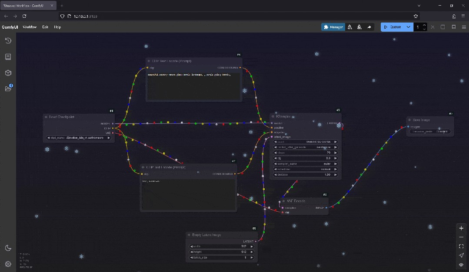This screenshot has width=469, height=272.
Task: Click the browser back arrow
Action: (x=6, y=16)
